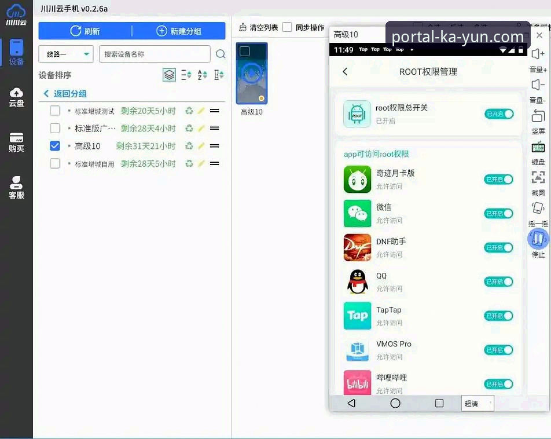The image size is (551, 439).
Task: Switch to 竖屏 portrait orientation
Action: click(x=538, y=116)
